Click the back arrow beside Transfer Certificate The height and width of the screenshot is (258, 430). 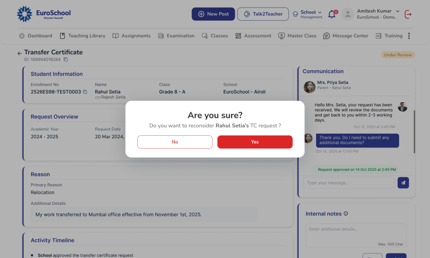(19, 53)
